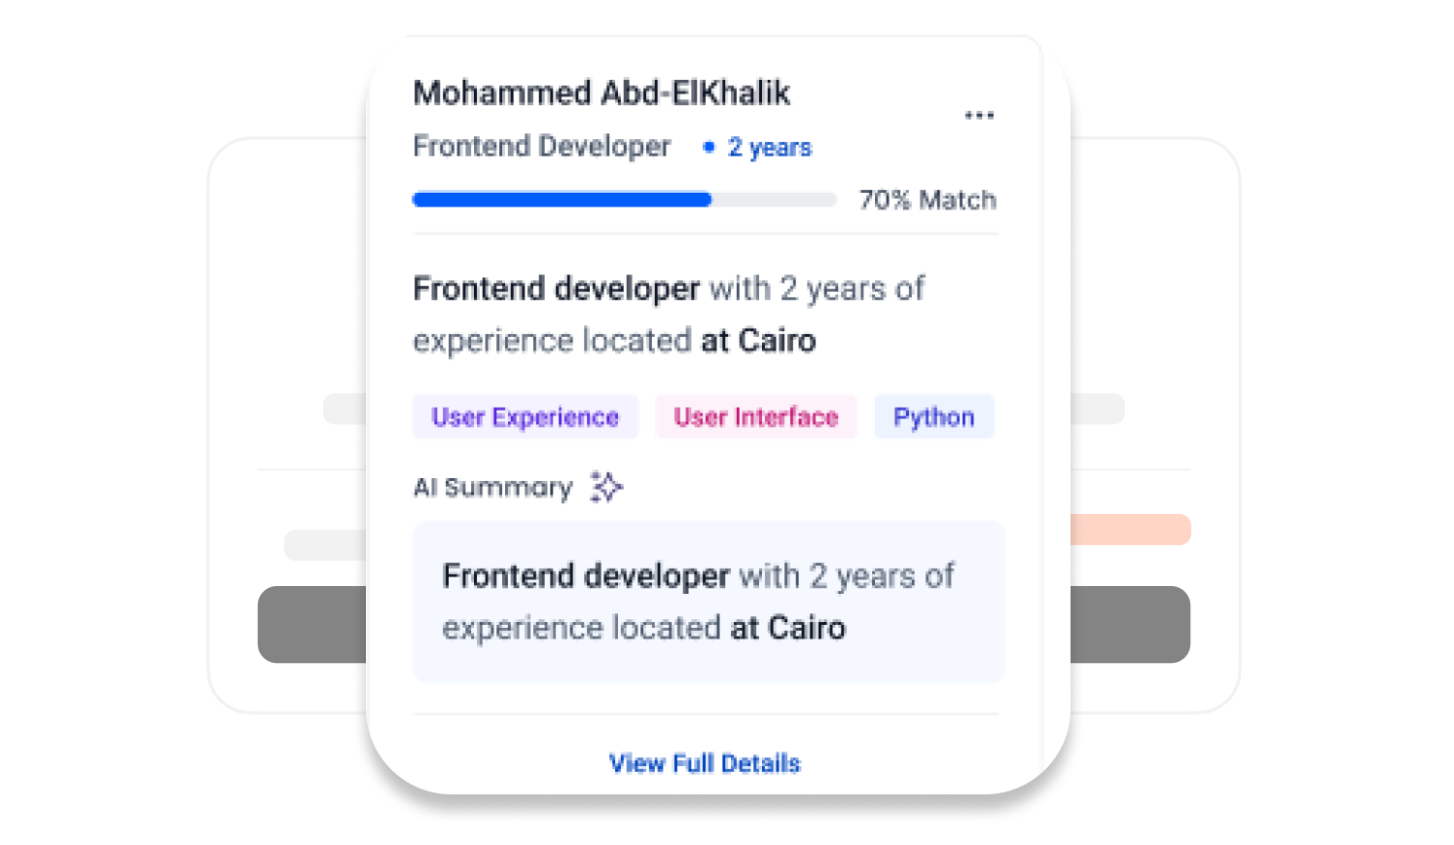The width and height of the screenshot is (1454, 845).
Task: Click the blue dot before 2 years
Action: [x=709, y=147]
